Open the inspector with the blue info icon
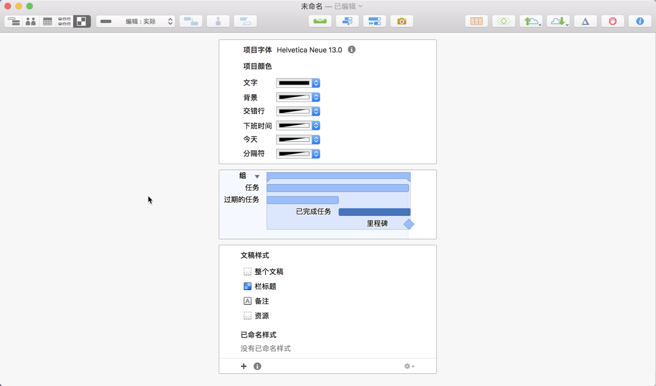This screenshot has height=386, width=656. (639, 21)
